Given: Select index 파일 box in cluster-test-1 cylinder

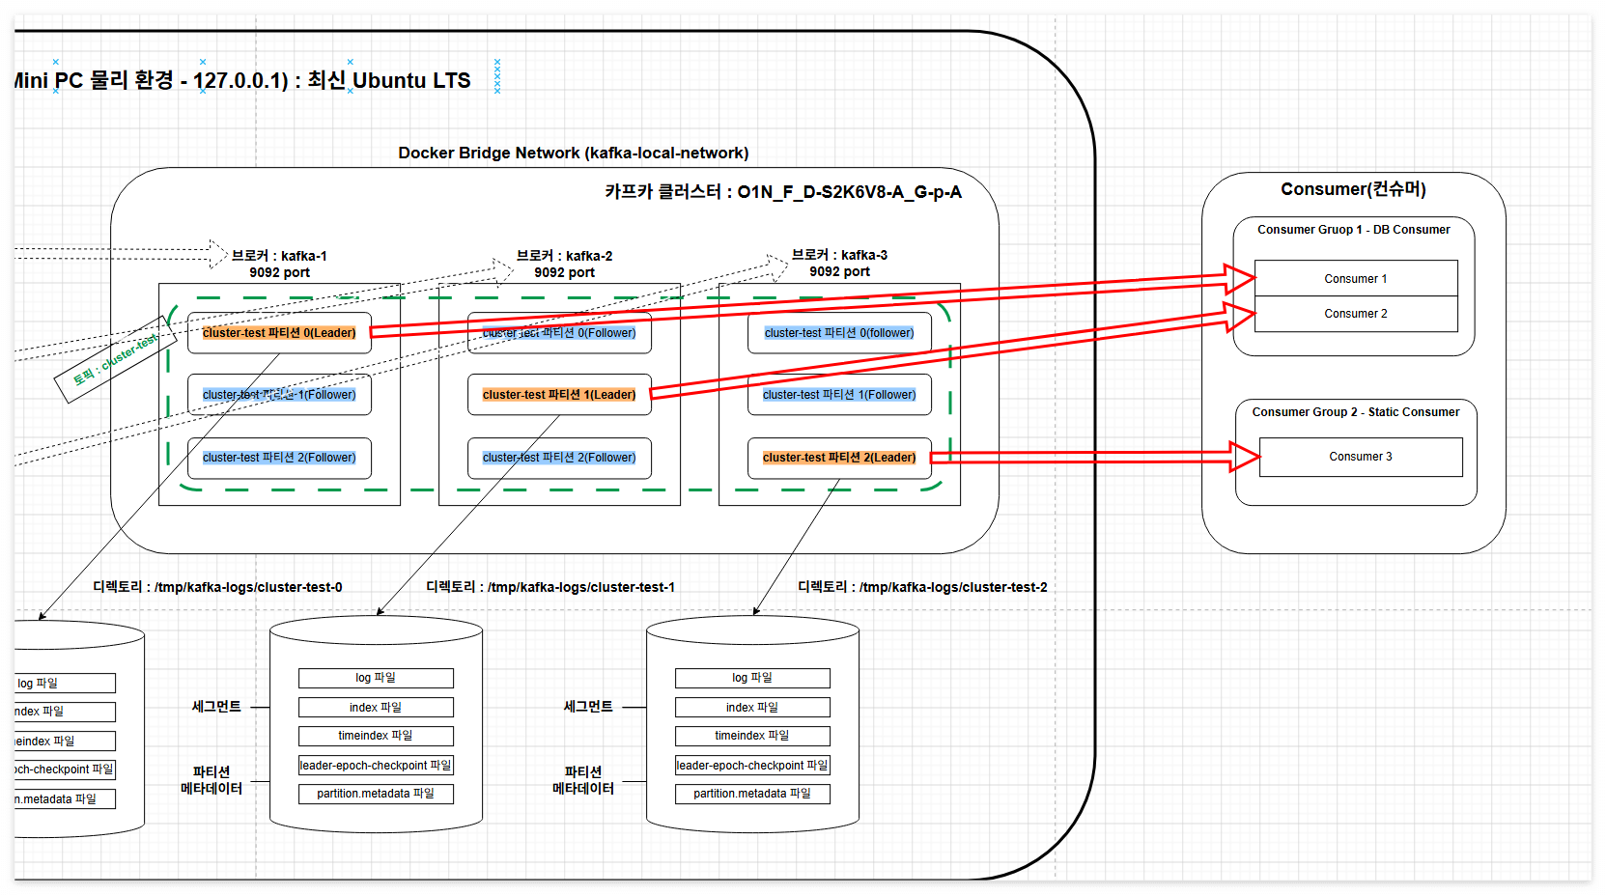Looking at the screenshot, I should click(x=376, y=708).
